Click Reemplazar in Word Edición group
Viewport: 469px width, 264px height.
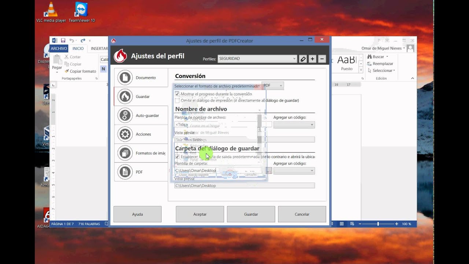[x=380, y=63]
